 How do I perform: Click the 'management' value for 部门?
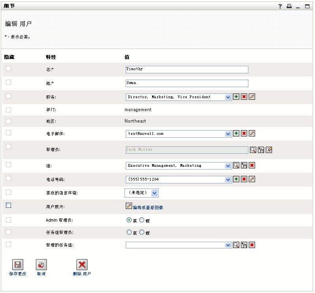[x=138, y=110]
